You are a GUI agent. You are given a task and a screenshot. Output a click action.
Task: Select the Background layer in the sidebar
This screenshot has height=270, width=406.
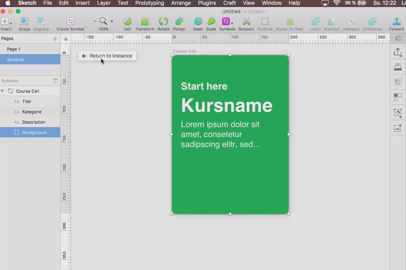(x=35, y=132)
